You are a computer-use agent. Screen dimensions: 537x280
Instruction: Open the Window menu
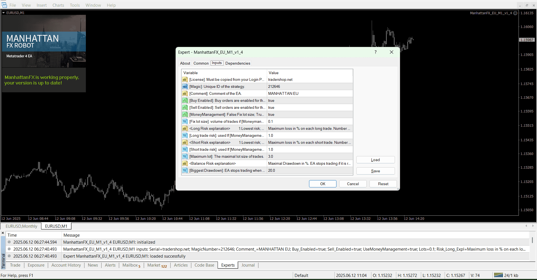click(93, 5)
